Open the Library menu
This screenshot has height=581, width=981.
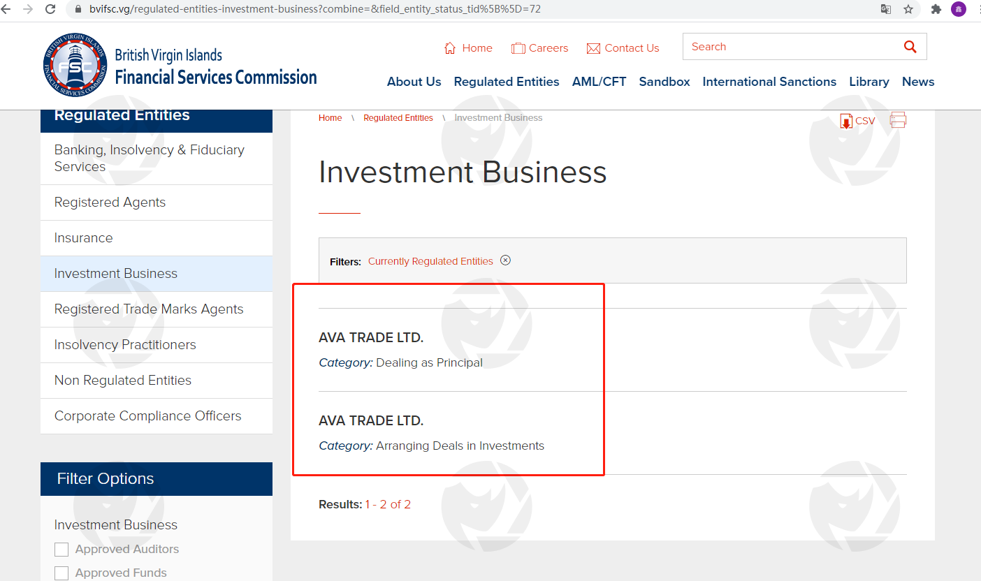869,82
